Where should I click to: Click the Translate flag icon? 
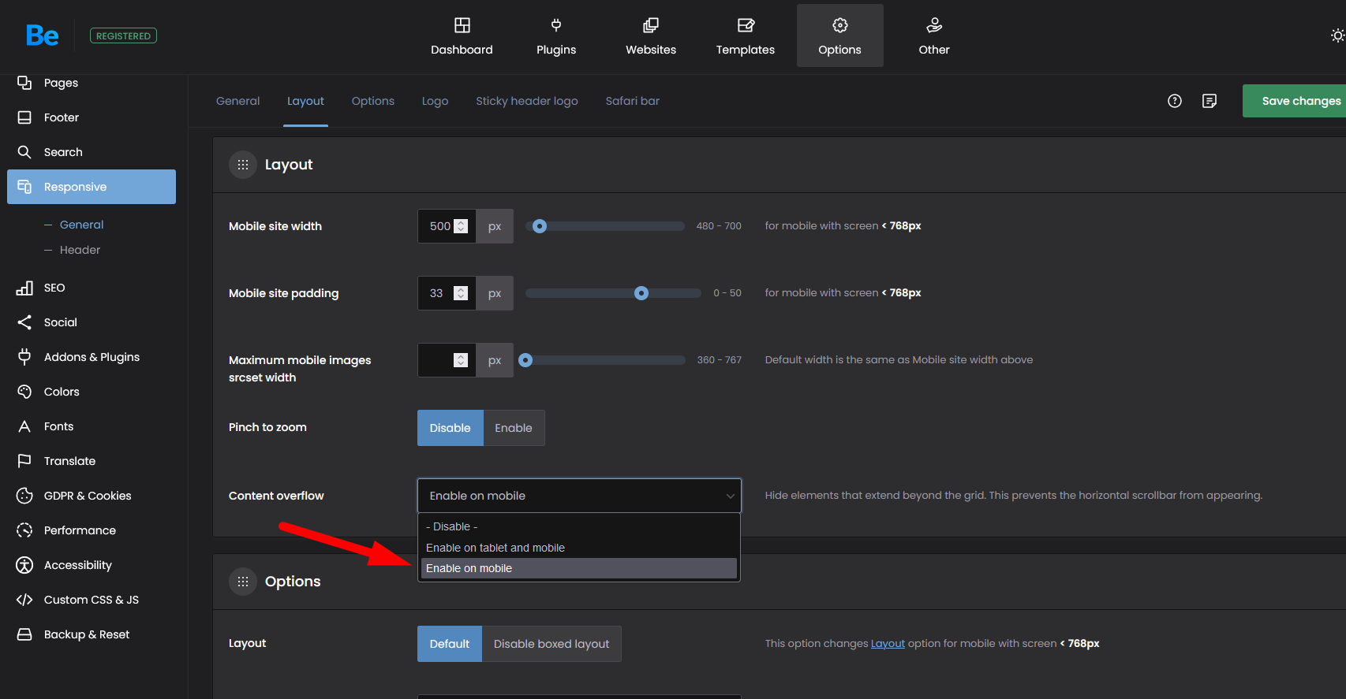pyautogui.click(x=24, y=461)
